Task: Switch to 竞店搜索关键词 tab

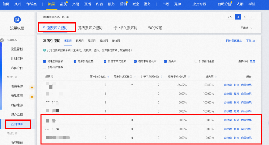Action: (90, 28)
